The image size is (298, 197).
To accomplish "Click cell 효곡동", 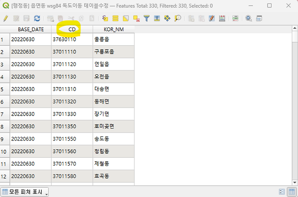I will click(114, 176).
